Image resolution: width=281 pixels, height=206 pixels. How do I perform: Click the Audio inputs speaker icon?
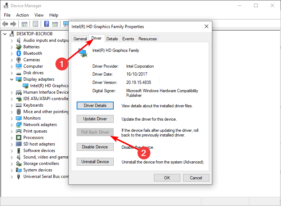(x=18, y=40)
